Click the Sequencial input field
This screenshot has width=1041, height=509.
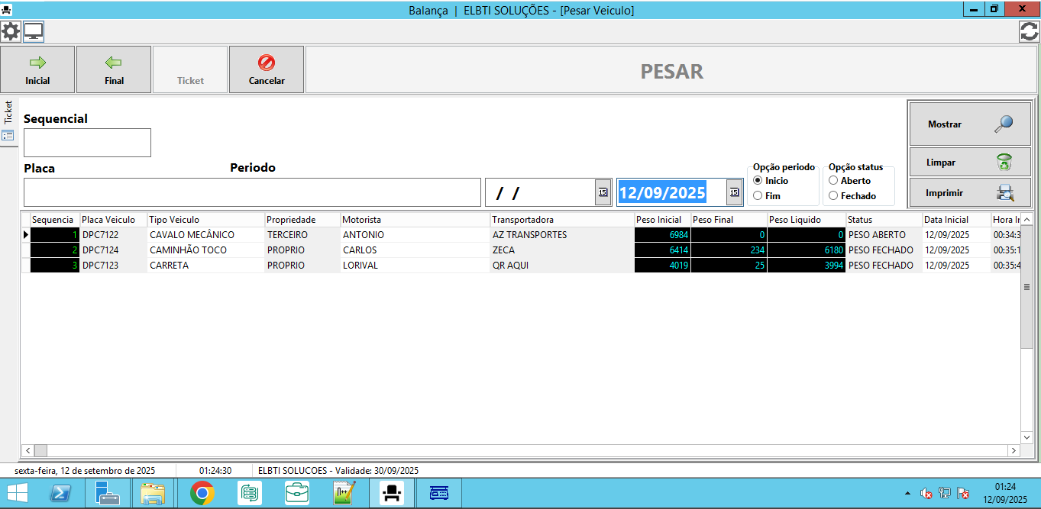[87, 143]
